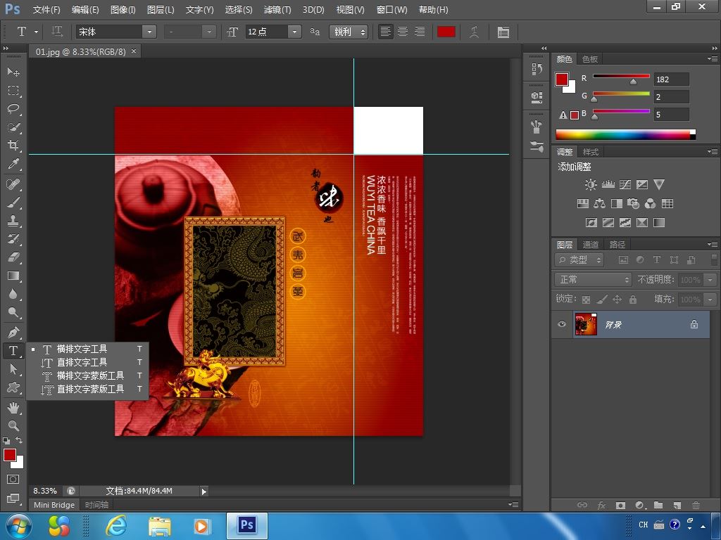Screen dimensions: 721x540
Task: Open the 滤镜(T) menu
Action: 277,10
